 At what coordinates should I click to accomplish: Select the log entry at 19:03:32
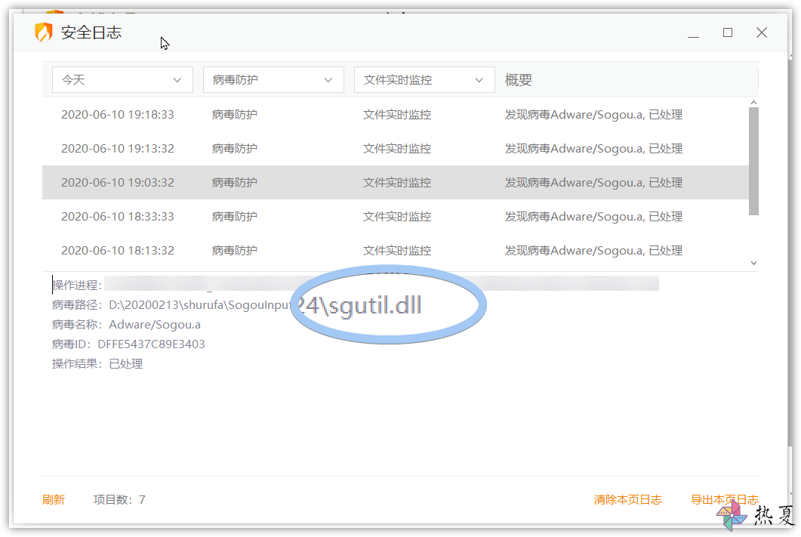pos(396,183)
